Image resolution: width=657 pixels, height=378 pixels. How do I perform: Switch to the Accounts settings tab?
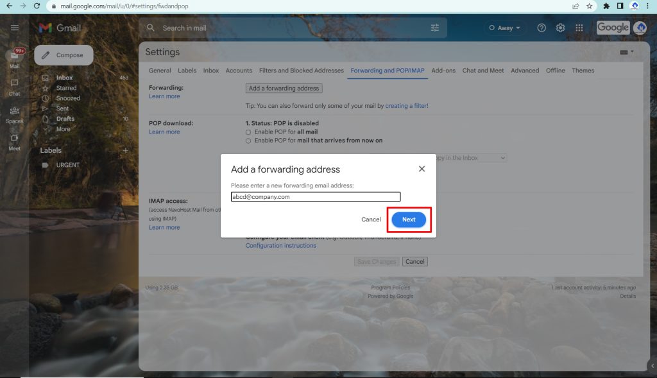[239, 70]
